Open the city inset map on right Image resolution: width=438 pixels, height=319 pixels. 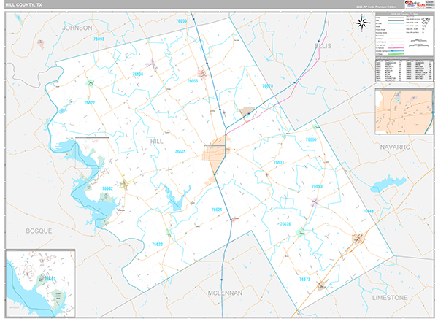404,114
